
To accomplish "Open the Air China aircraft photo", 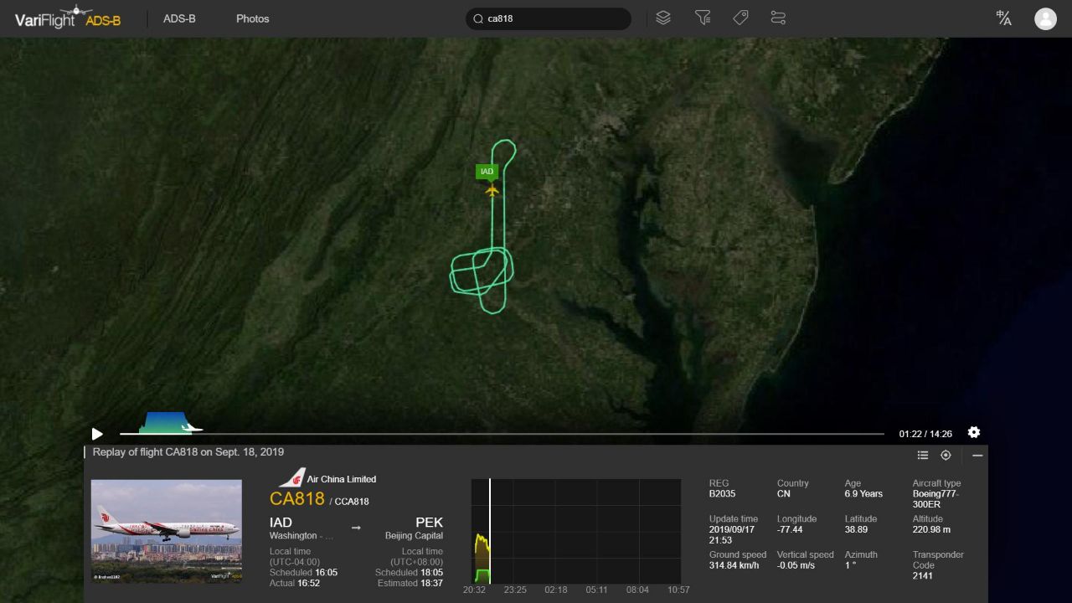I will coord(166,531).
